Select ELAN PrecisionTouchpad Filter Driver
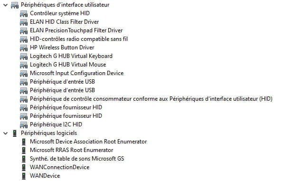This screenshot has height=181, width=282. click(76, 30)
